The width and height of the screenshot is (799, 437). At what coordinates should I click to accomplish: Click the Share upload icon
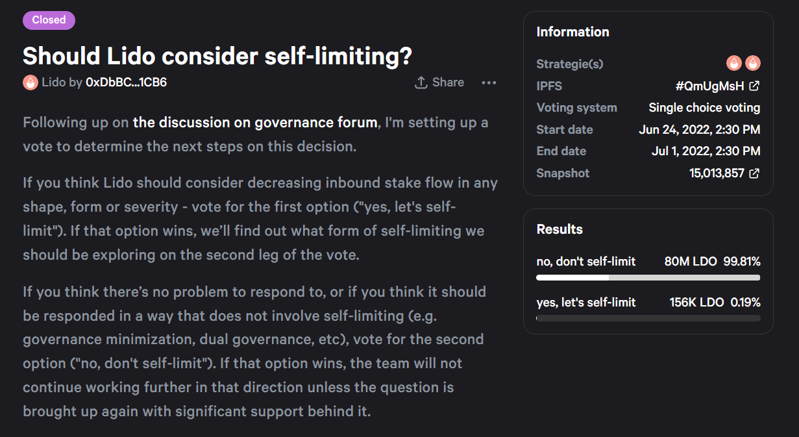tap(421, 82)
